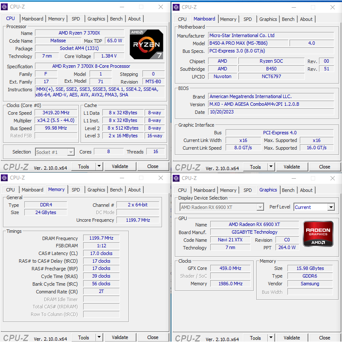Click the DRAM Frequency value field
The width and height of the screenshot is (342, 342).
point(101,238)
